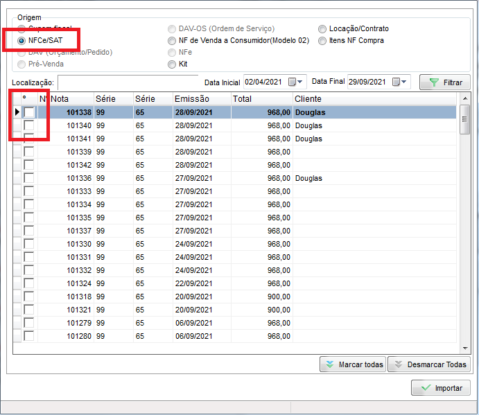479x415 pixels.
Task: Tick the checkbox for nota 101340
Action: 28,125
